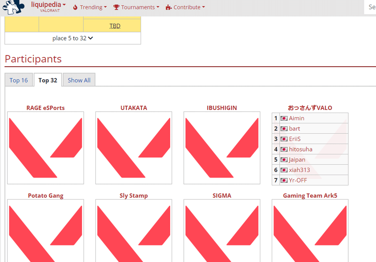Click Gaming Team Ark5 logo card
Image resolution: width=376 pixels, height=262 pixels.
tap(310, 231)
